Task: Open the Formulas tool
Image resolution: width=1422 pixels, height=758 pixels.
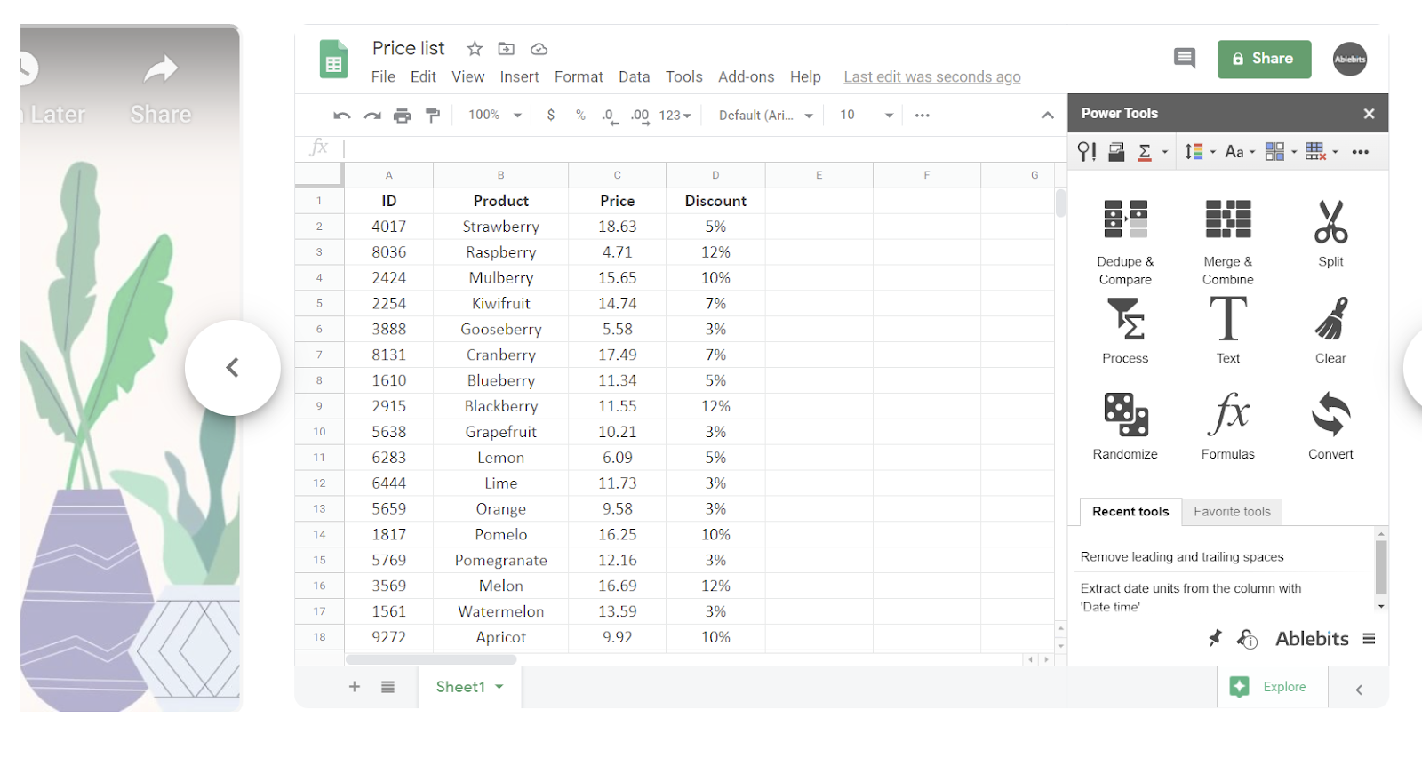Action: point(1228,426)
